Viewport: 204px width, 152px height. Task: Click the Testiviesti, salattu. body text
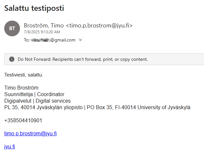point(24,75)
